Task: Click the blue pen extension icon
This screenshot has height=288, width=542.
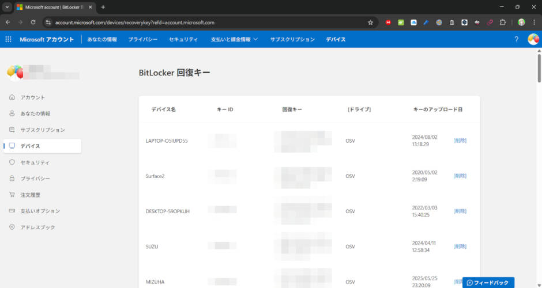Action: tap(426, 22)
